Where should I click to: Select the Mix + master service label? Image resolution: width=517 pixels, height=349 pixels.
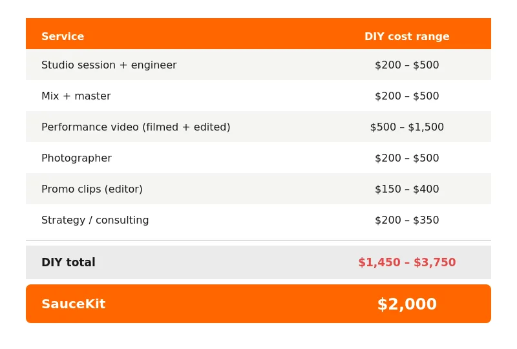[76, 96]
